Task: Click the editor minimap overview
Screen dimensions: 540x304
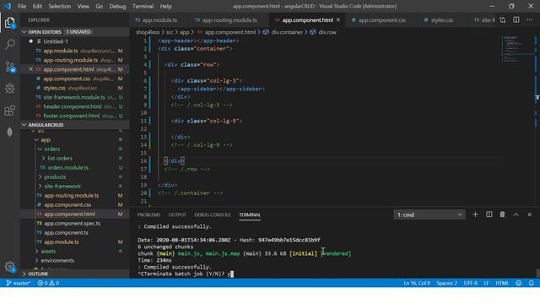Action: [x=516, y=48]
